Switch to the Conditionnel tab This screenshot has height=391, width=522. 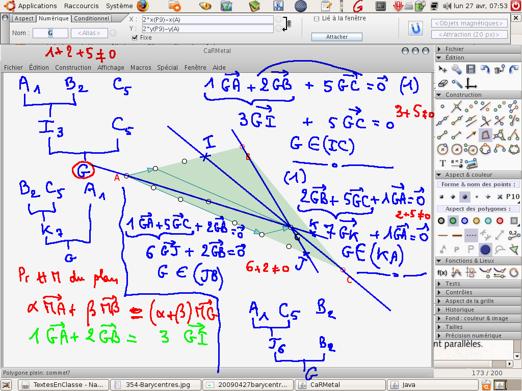coord(91,18)
